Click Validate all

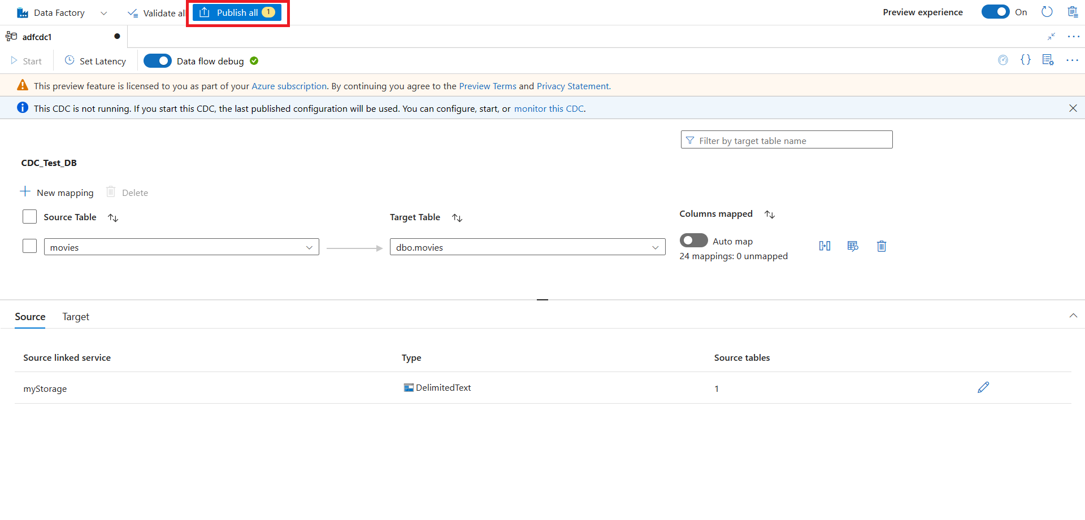tap(157, 13)
